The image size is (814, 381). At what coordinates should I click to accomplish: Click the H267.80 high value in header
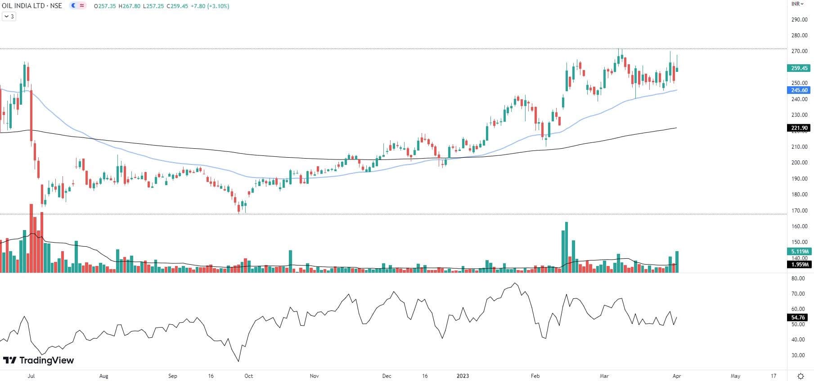129,6
